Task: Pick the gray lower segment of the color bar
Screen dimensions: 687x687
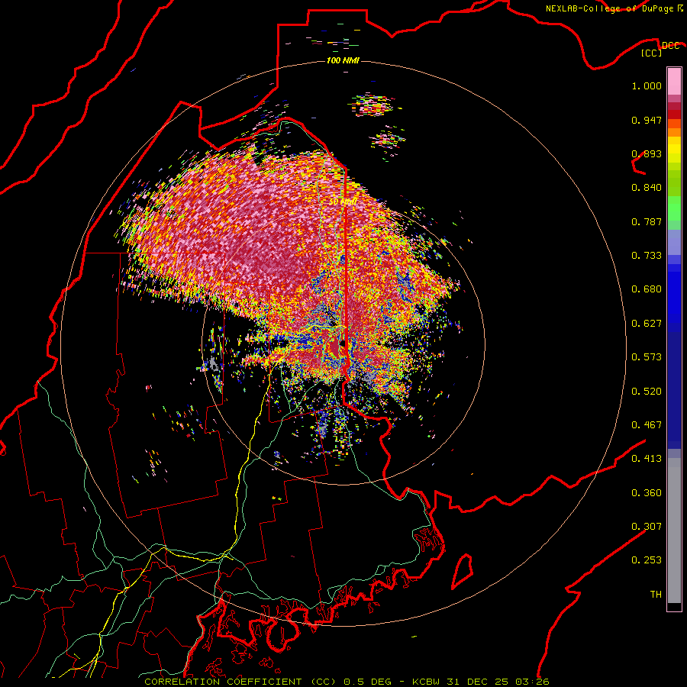Action: [674, 531]
